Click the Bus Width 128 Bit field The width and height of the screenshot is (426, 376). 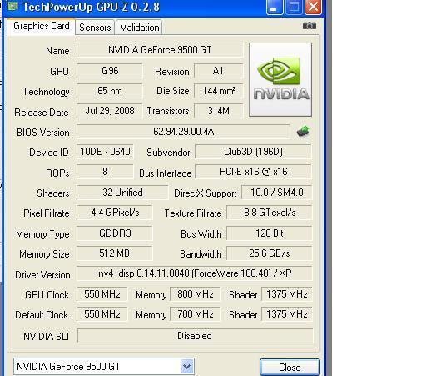(270, 233)
